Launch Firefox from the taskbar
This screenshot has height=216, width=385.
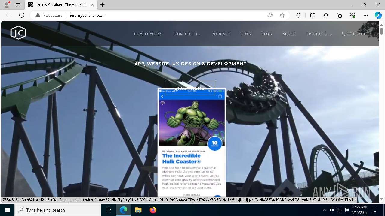(153, 210)
